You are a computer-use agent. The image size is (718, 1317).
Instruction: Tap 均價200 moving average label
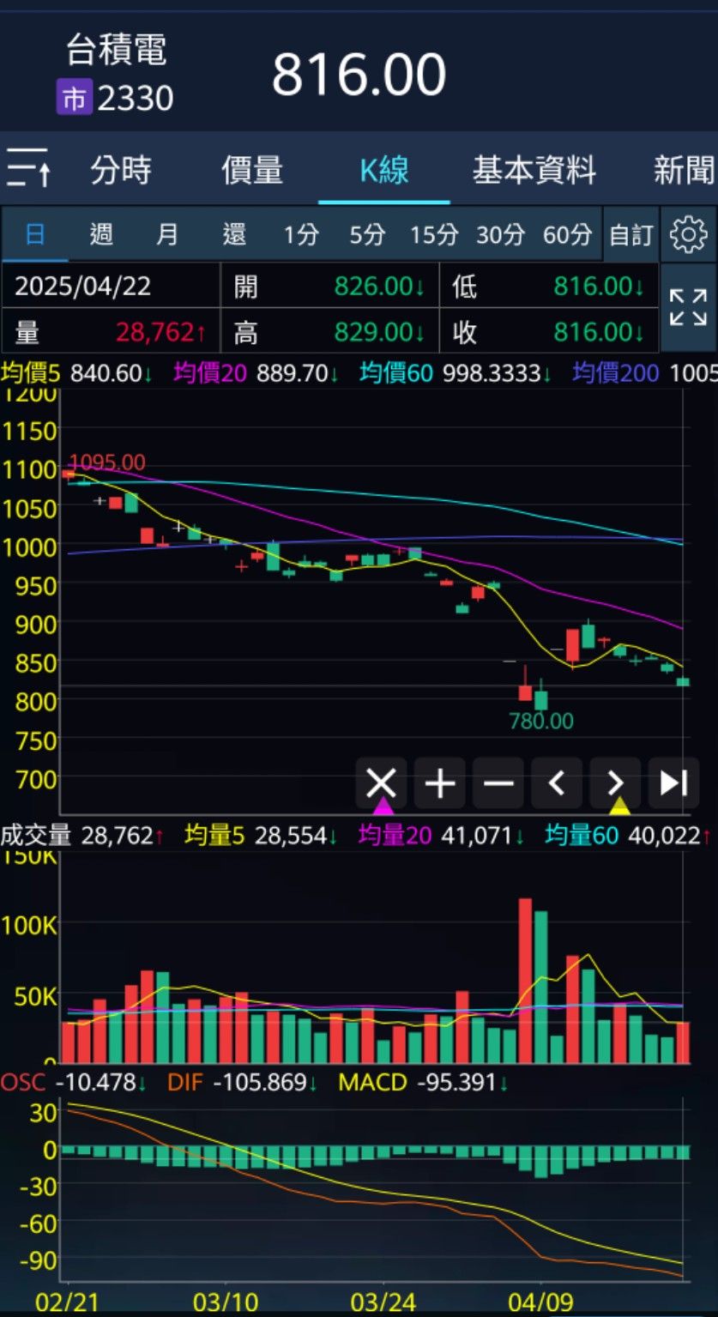pyautogui.click(x=616, y=373)
